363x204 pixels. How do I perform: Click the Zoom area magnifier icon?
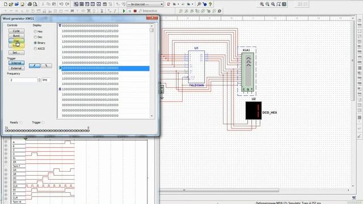point(273,4)
